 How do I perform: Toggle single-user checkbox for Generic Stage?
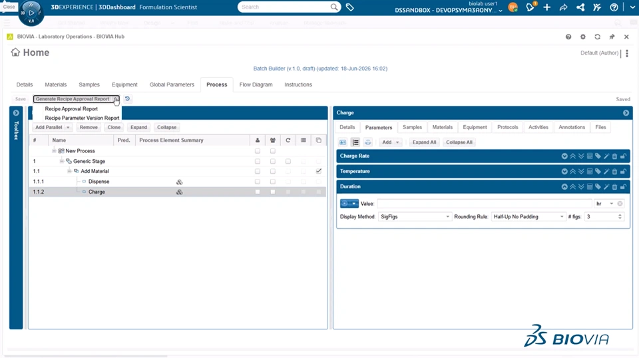click(257, 161)
